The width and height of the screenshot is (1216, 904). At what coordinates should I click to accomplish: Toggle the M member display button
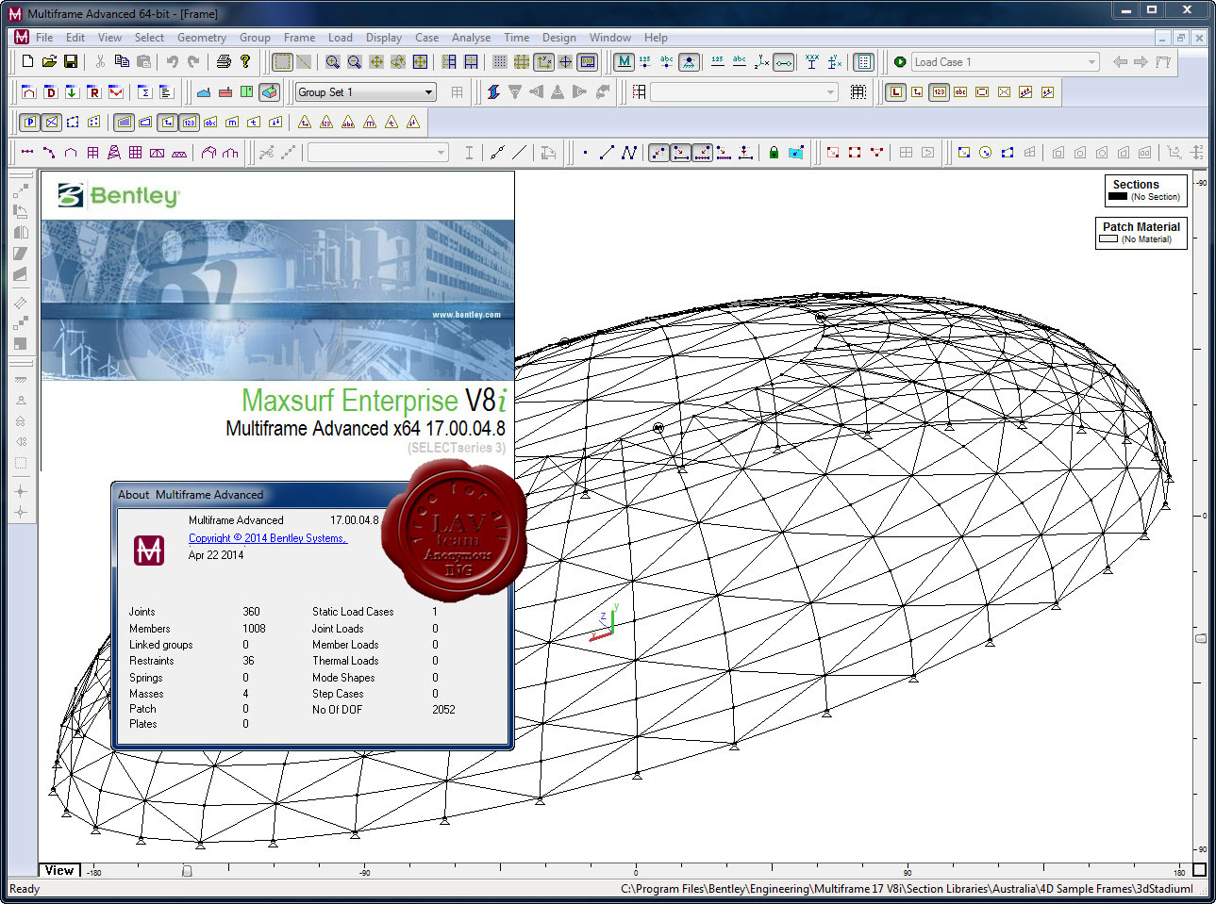(624, 61)
